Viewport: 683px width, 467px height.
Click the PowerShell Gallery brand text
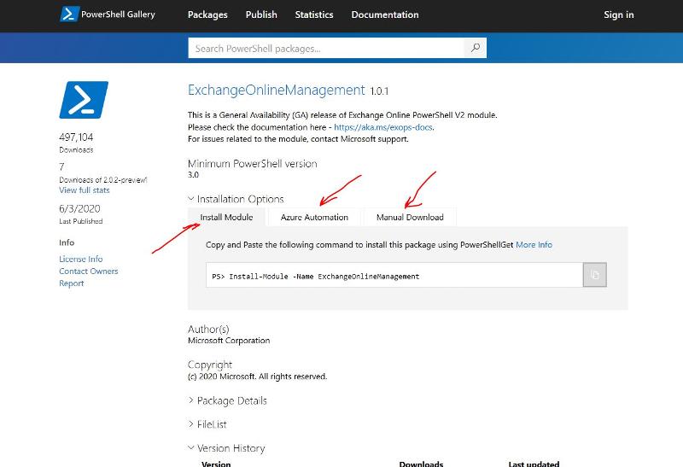[118, 15]
